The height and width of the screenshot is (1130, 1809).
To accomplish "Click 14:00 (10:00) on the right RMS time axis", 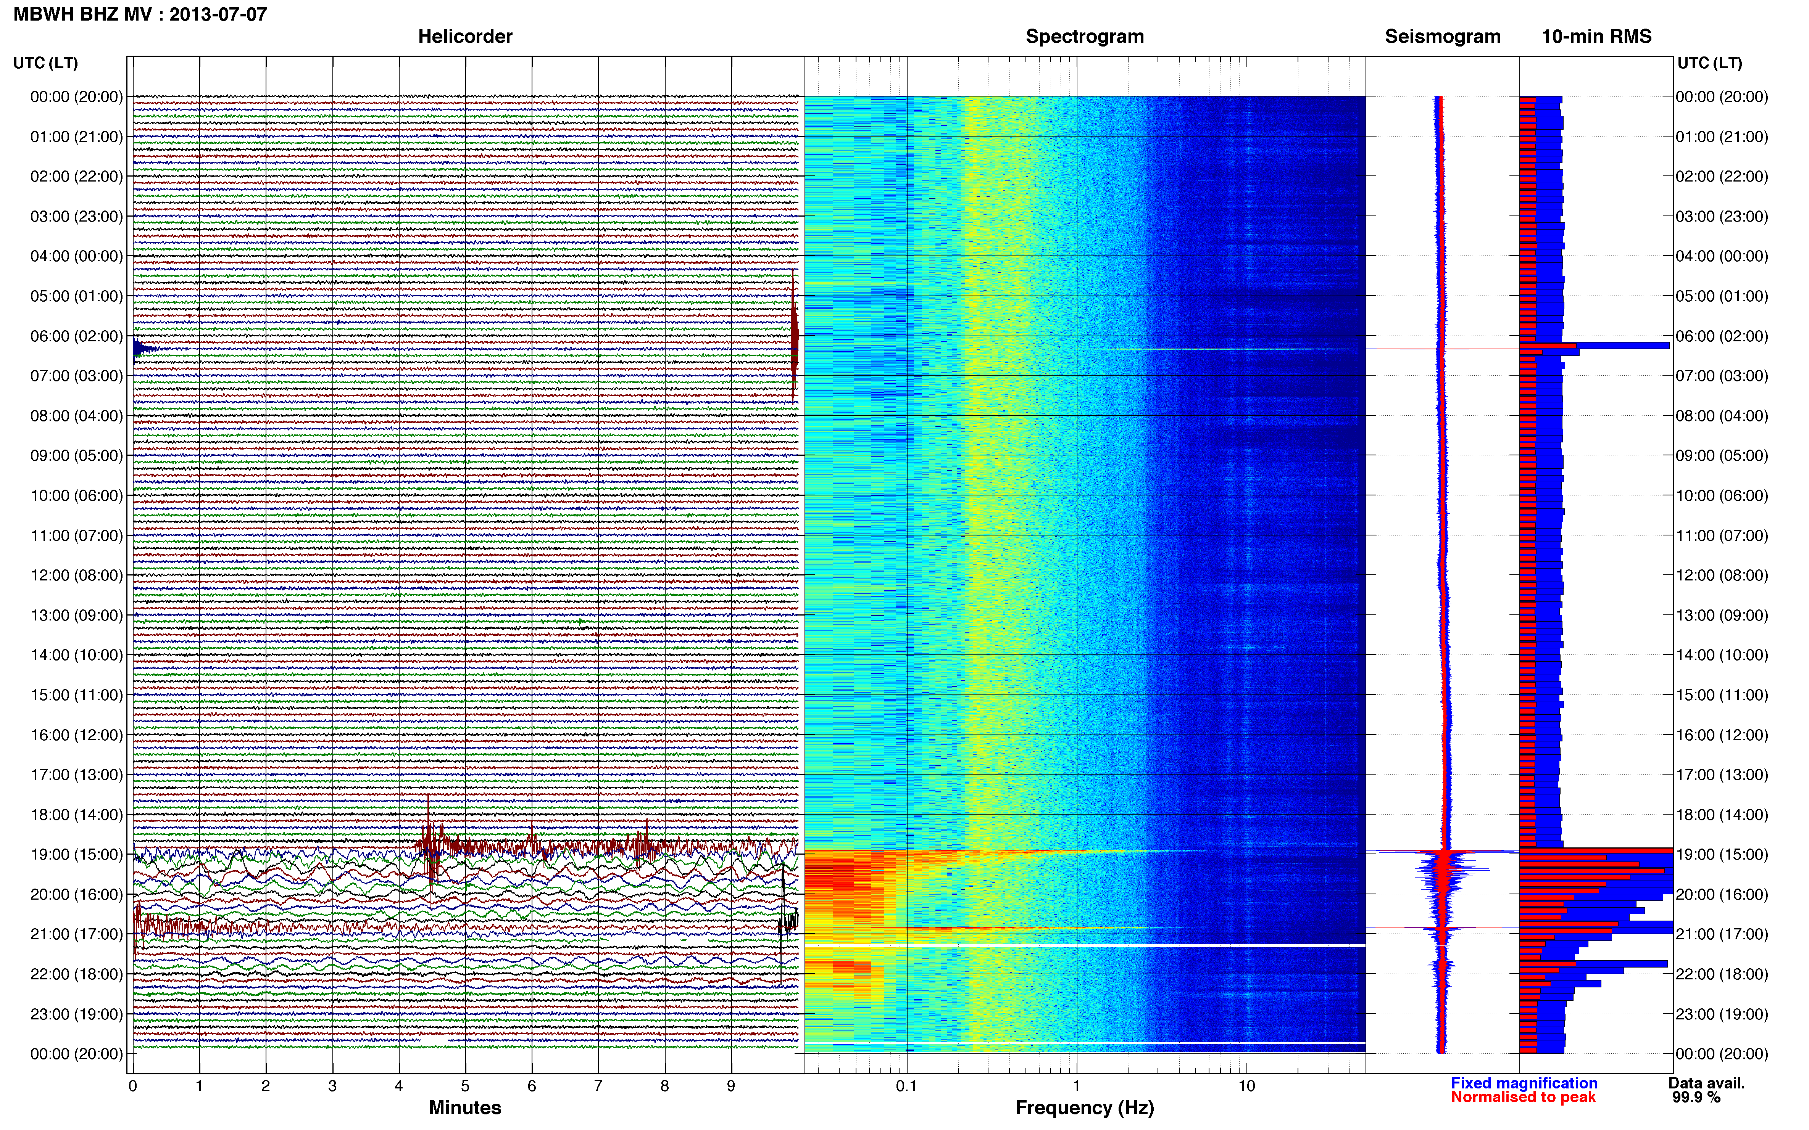I will [x=1722, y=656].
